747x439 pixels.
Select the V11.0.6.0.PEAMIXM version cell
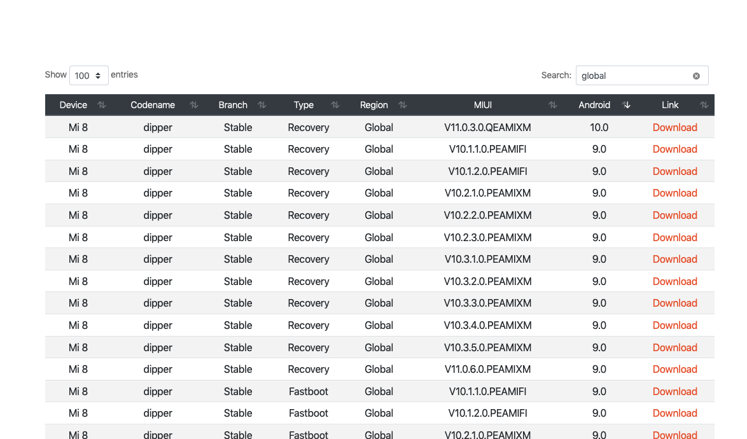point(487,369)
